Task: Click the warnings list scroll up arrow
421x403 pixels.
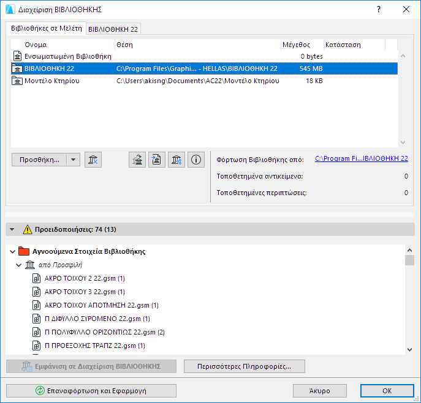Action: [409, 250]
